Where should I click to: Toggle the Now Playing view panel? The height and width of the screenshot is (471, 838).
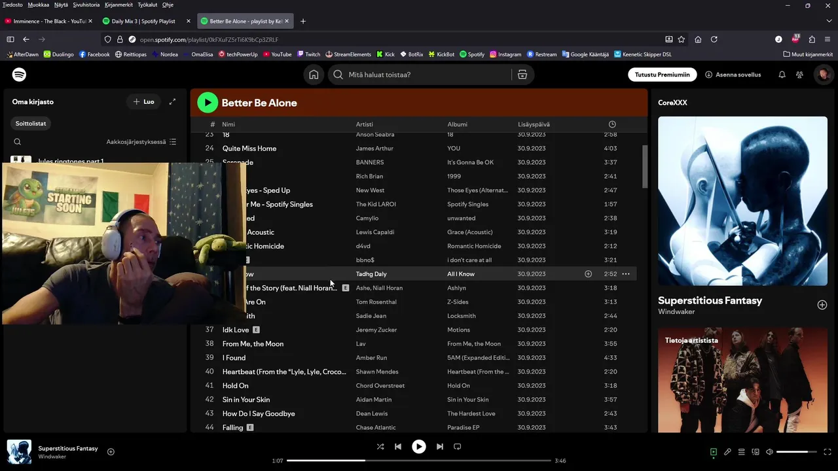click(x=714, y=452)
